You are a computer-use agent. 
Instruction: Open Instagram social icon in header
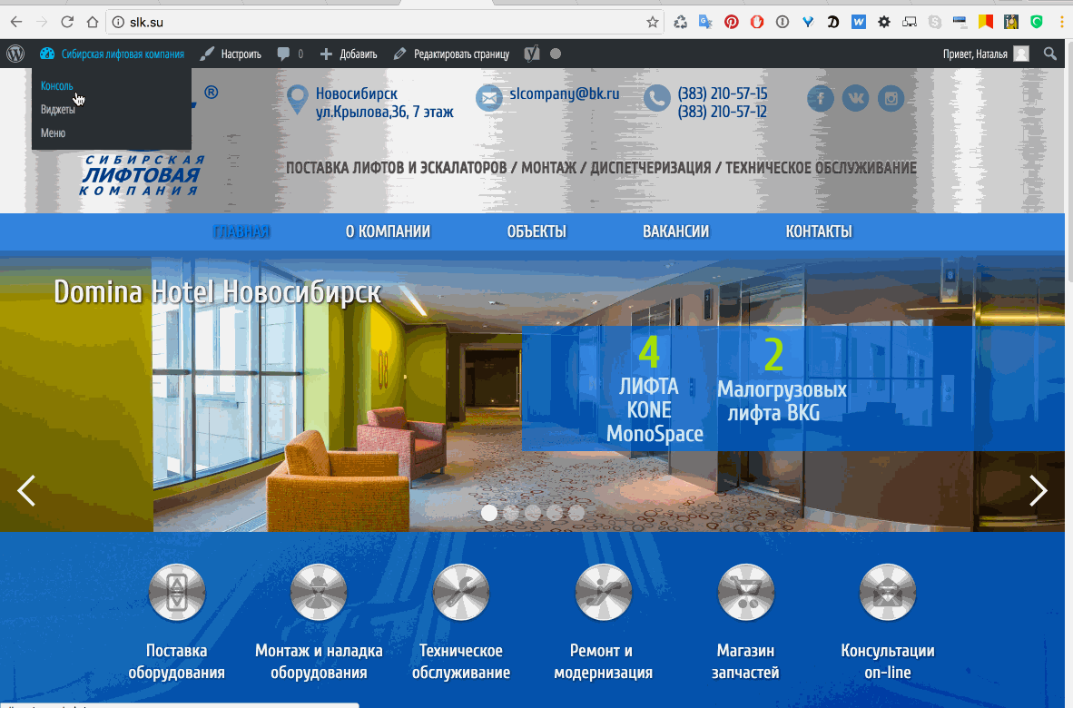click(891, 99)
